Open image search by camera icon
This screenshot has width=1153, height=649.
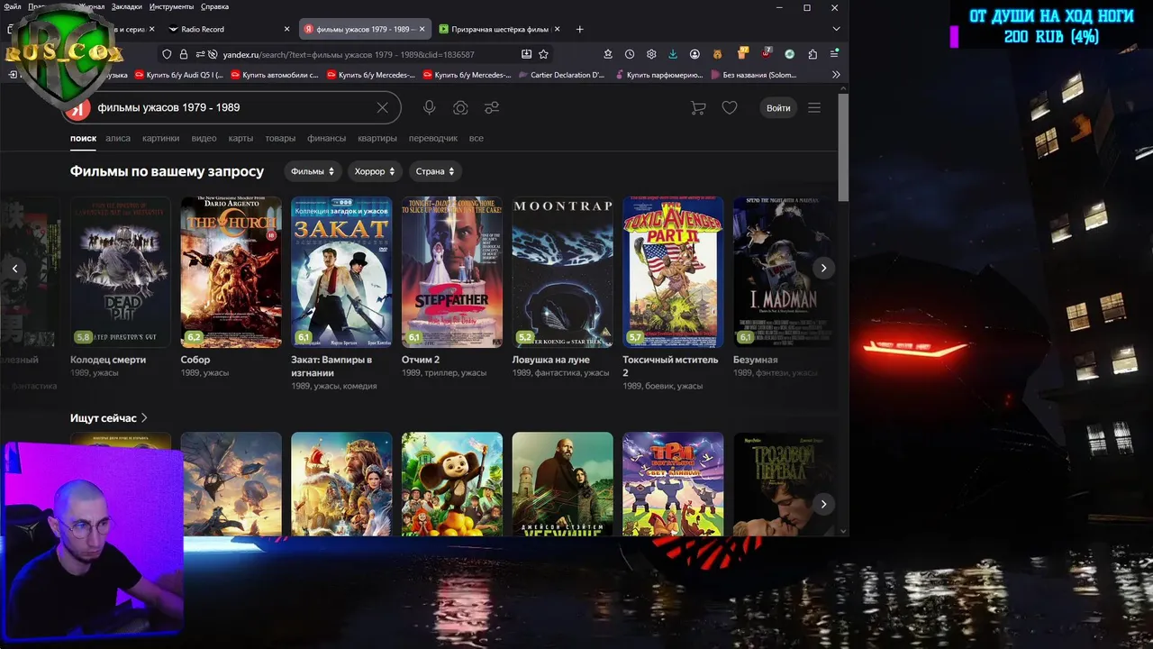click(460, 108)
